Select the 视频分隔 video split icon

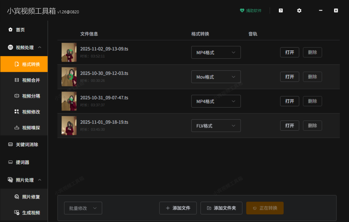(16, 96)
